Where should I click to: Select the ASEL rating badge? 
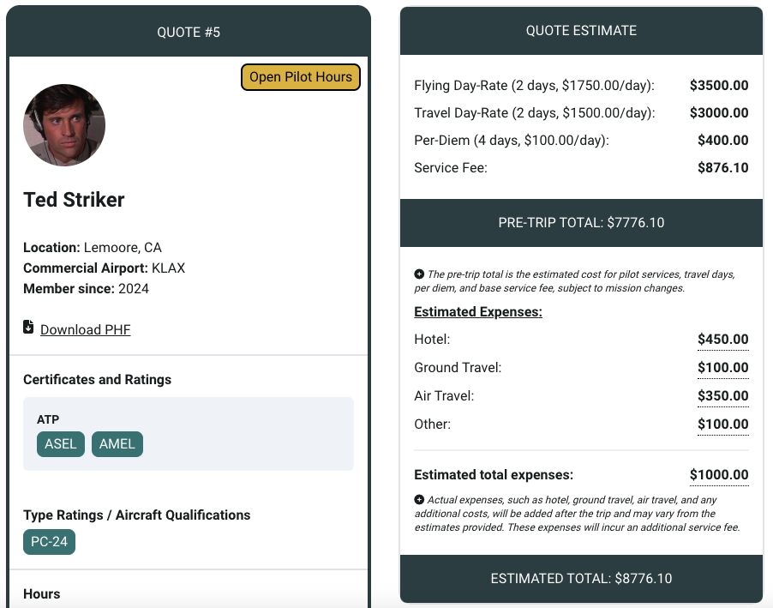(x=61, y=444)
